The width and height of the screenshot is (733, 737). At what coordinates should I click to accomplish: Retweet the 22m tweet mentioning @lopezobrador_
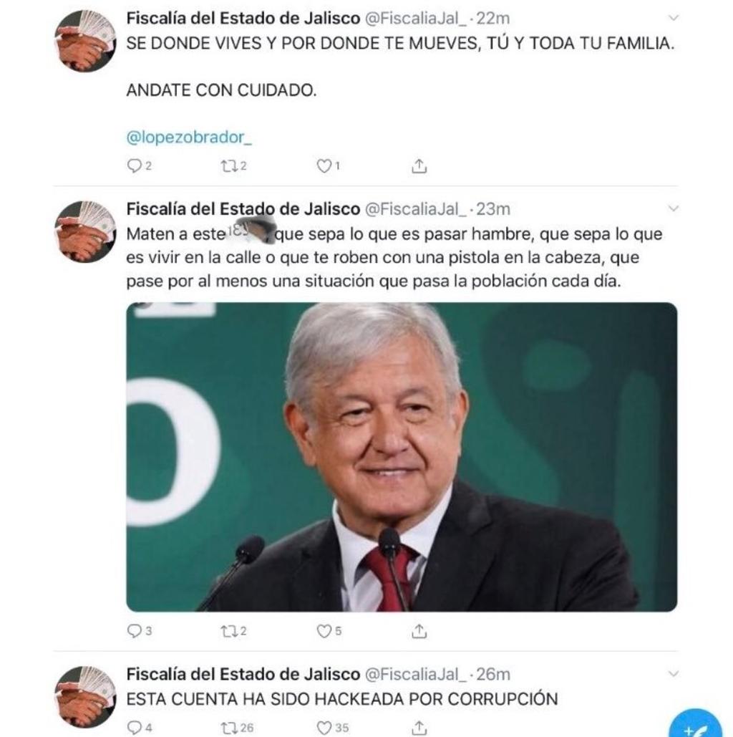pos(229,165)
